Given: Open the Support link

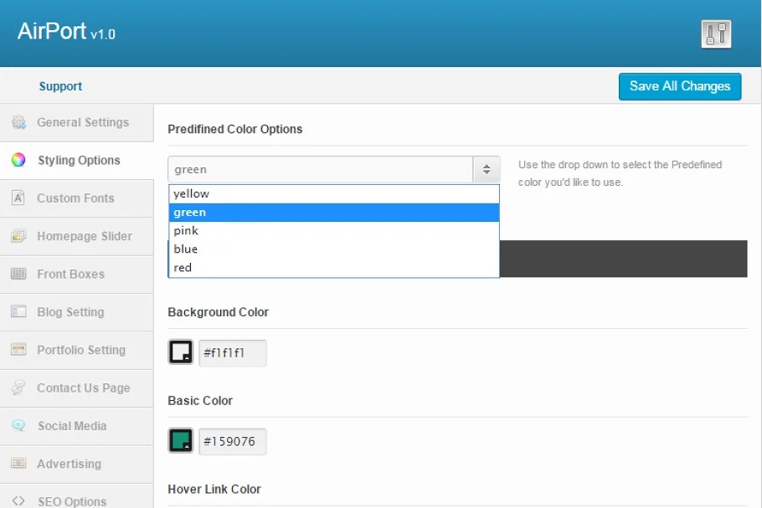Looking at the screenshot, I should point(60,86).
